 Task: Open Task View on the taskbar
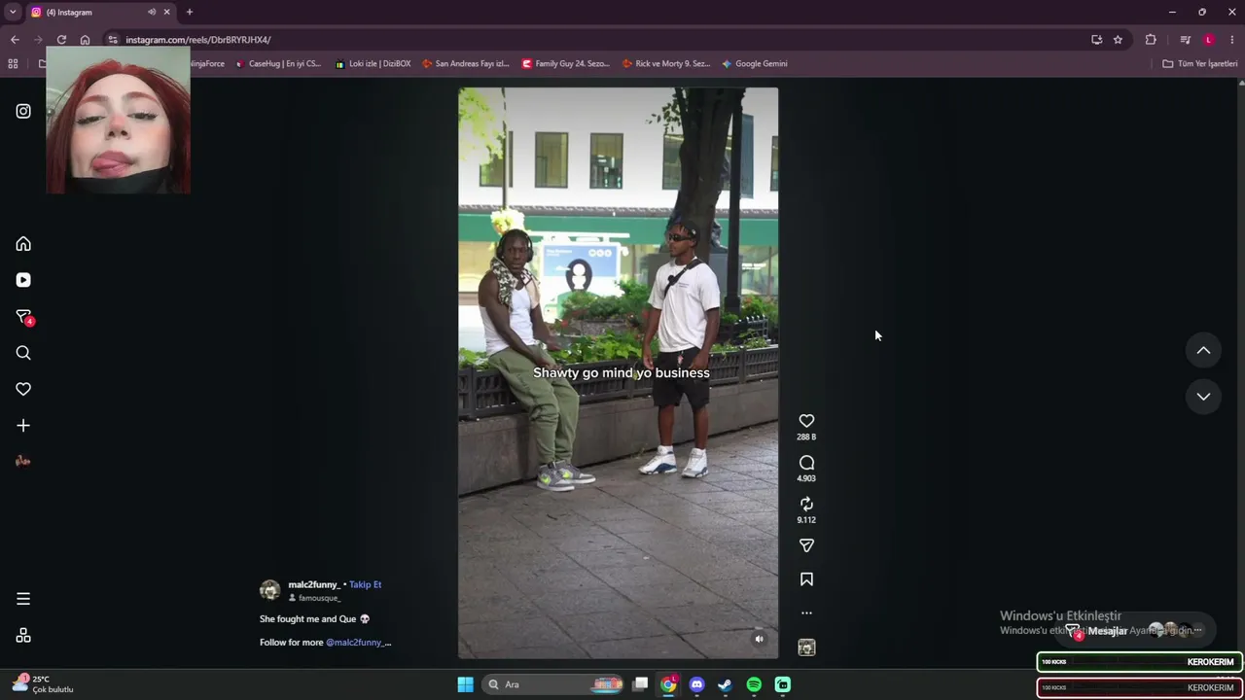[640, 684]
